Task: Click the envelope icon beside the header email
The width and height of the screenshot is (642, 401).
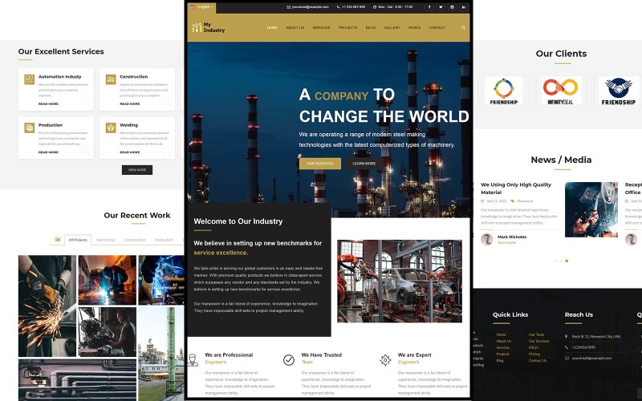Action: tap(289, 7)
